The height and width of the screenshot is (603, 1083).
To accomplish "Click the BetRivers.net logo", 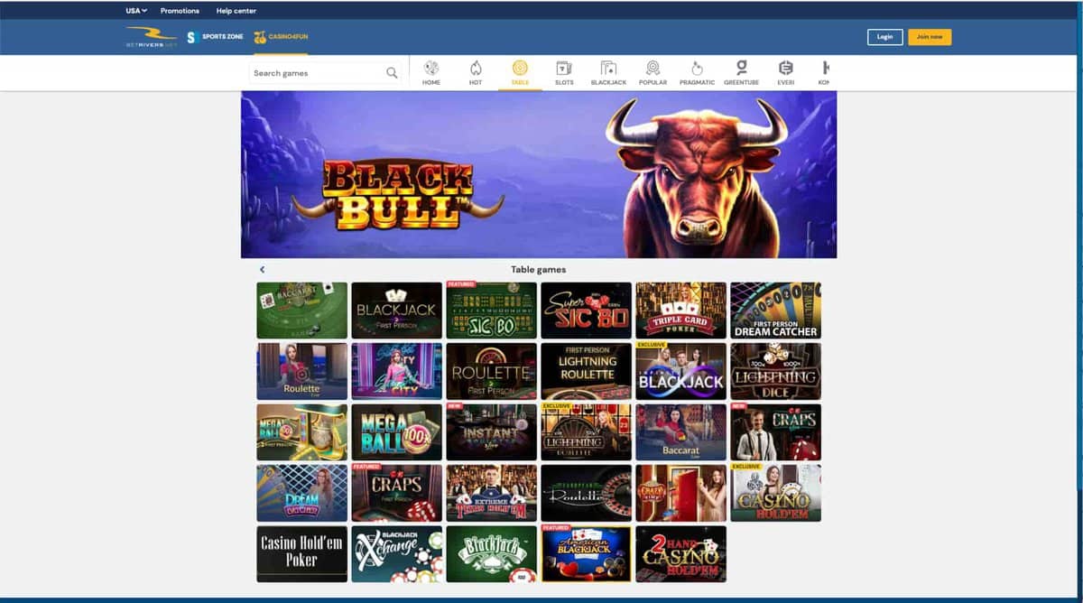I will pos(151,37).
